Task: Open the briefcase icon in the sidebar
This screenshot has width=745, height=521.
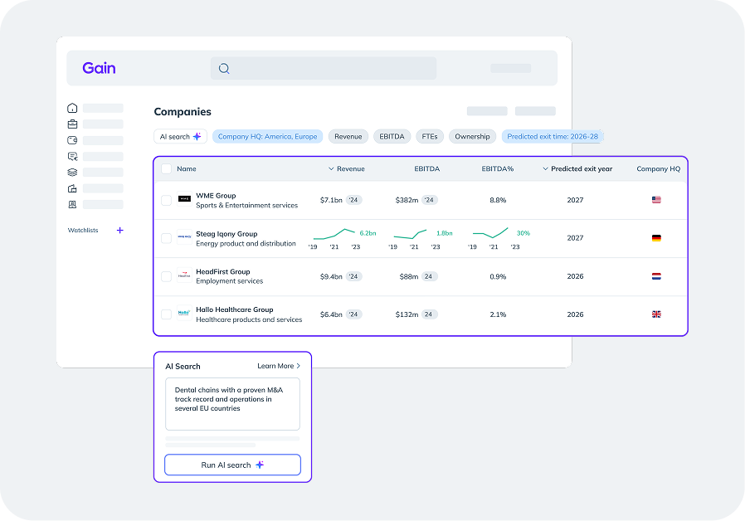Action: pos(72,124)
